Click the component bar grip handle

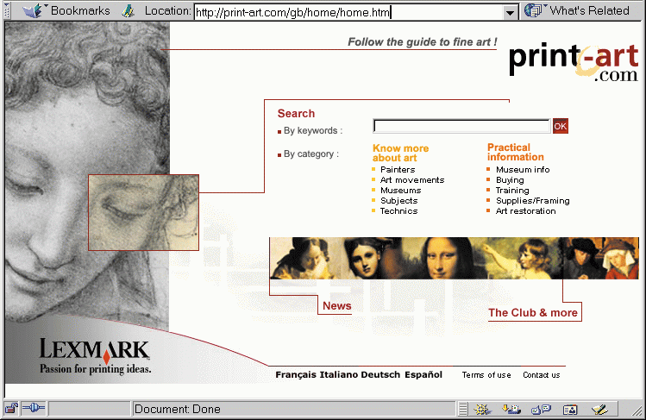click(x=463, y=410)
